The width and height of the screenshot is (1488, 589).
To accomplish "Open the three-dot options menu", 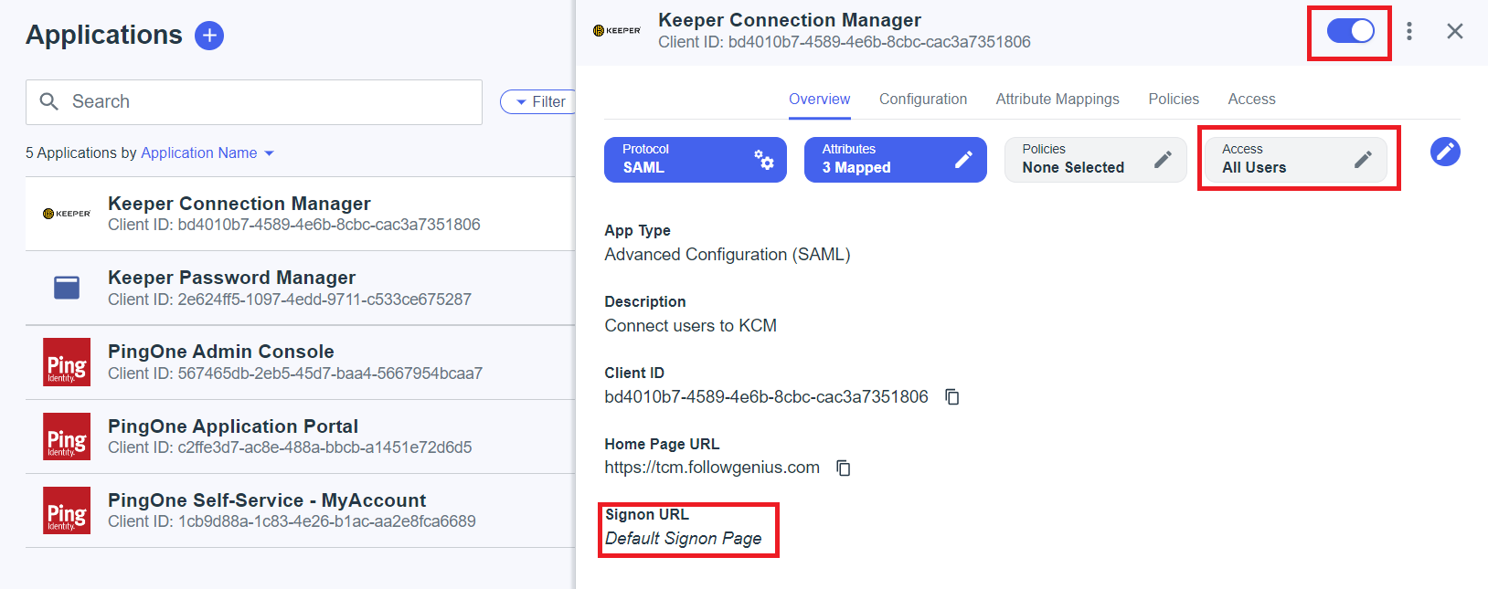I will pos(1408,31).
